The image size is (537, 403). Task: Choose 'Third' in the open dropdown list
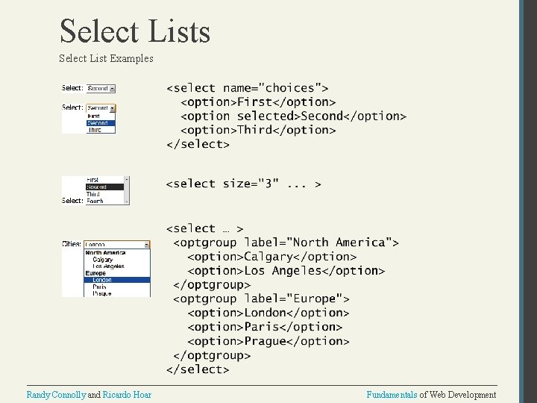[101, 130]
